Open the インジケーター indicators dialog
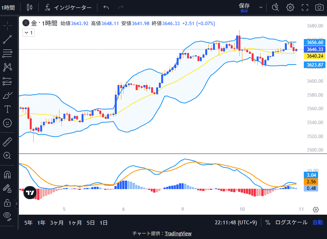 click(x=68, y=7)
